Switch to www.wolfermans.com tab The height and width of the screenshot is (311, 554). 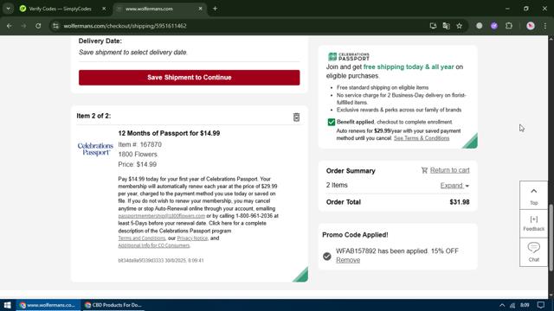(160, 9)
